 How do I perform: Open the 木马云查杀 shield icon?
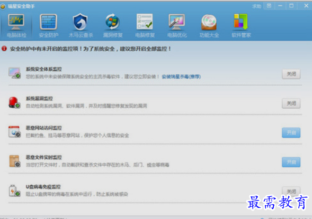click(x=81, y=22)
